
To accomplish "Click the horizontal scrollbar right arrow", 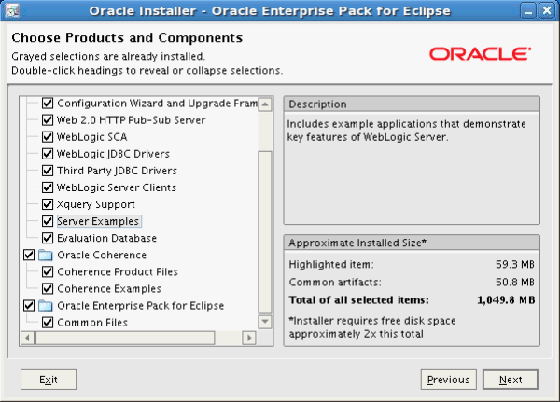I will coord(249,338).
